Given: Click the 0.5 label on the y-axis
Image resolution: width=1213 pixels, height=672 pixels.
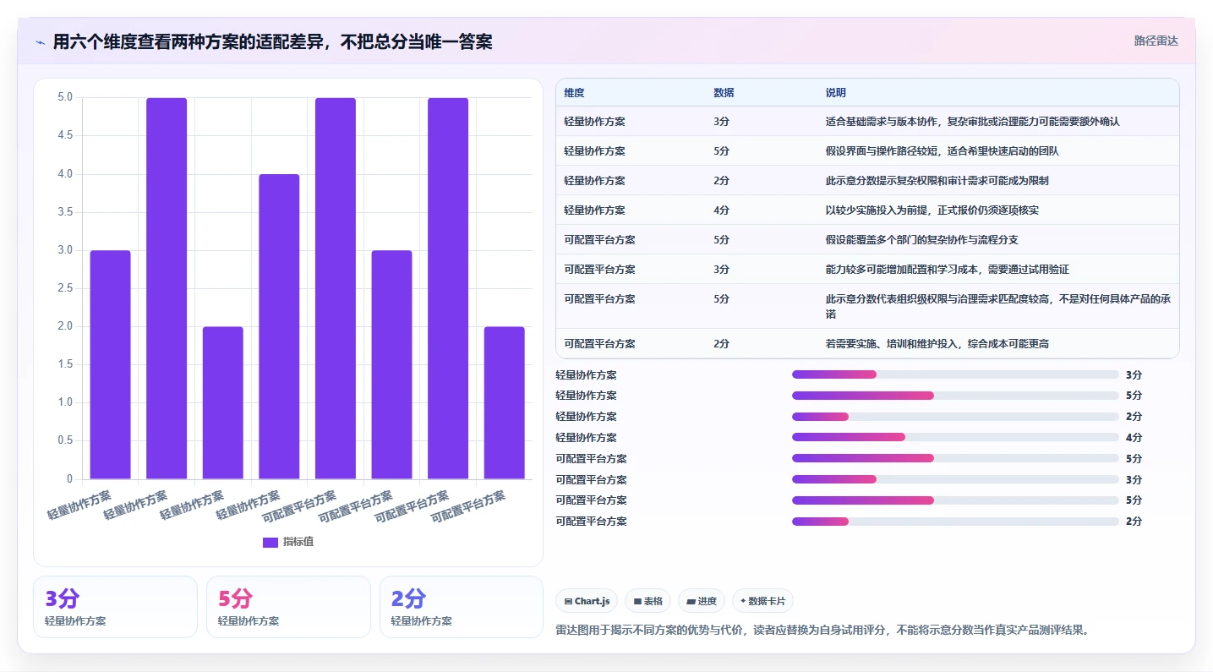Looking at the screenshot, I should [x=65, y=440].
